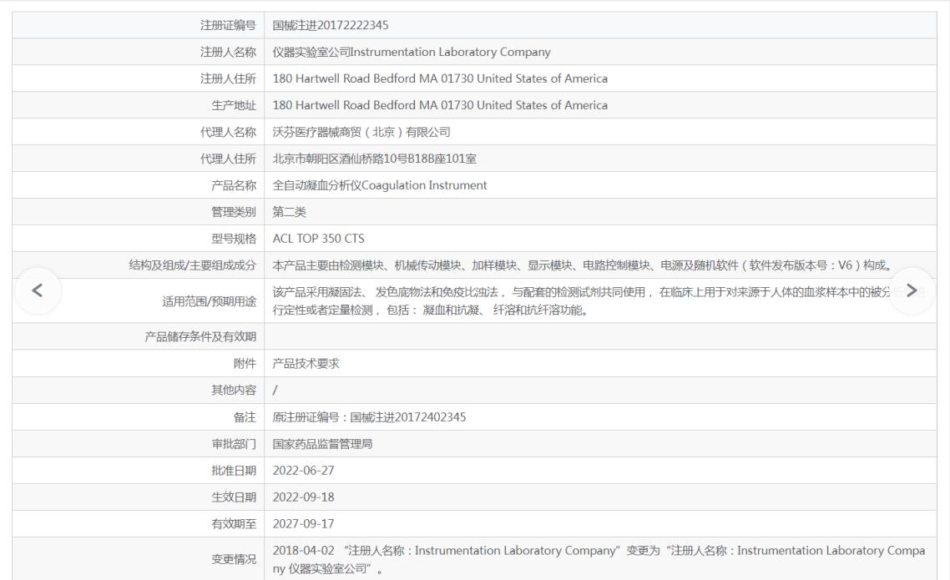Click the 代理人名称 label
Viewport: 950px width, 580px height.
tap(228, 131)
